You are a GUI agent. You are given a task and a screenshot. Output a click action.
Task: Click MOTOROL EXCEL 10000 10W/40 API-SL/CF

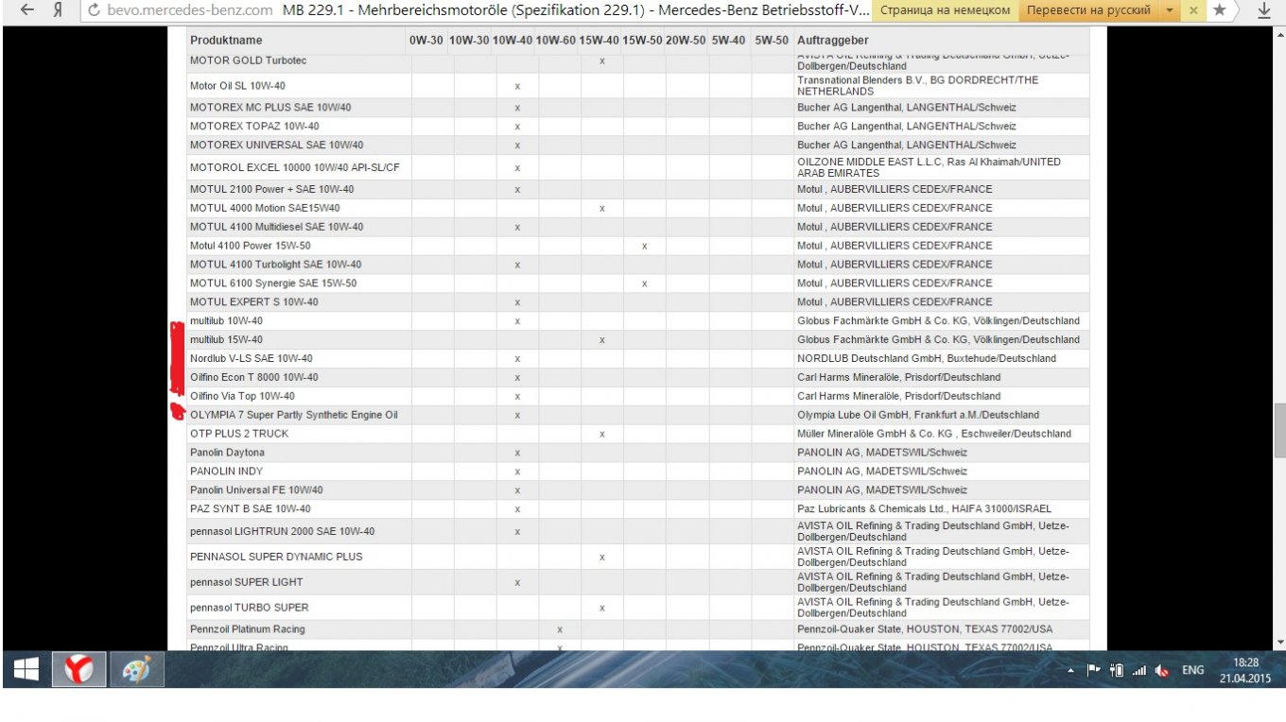295,167
